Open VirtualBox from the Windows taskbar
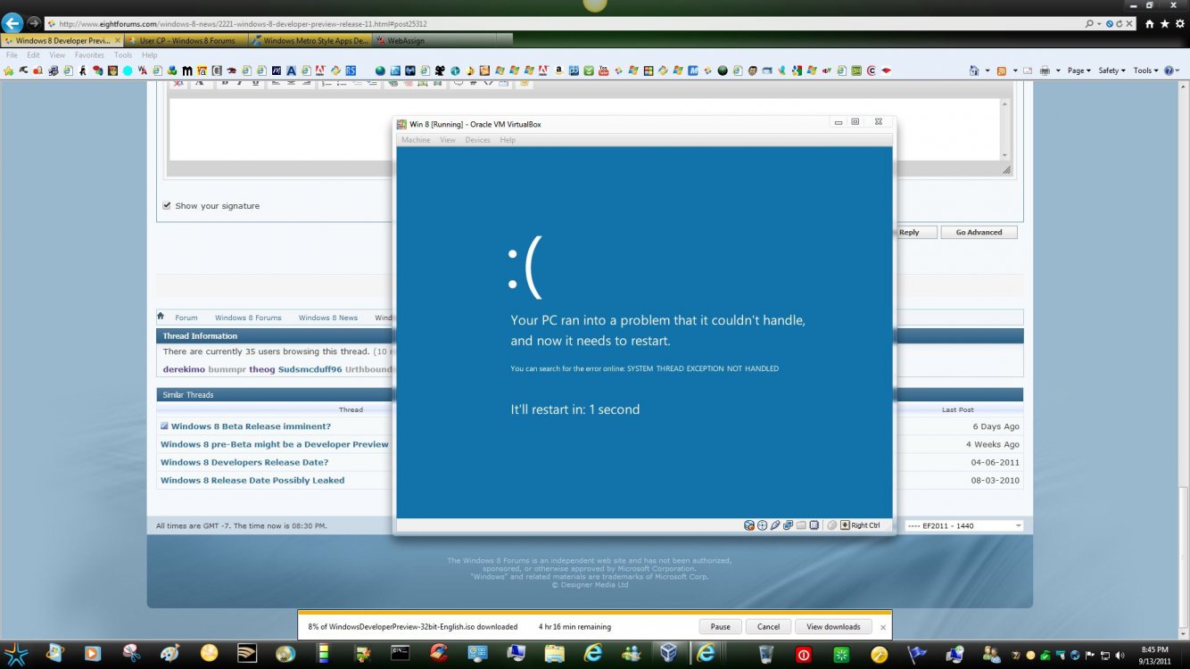Viewport: 1190px width, 669px height. coord(667,653)
